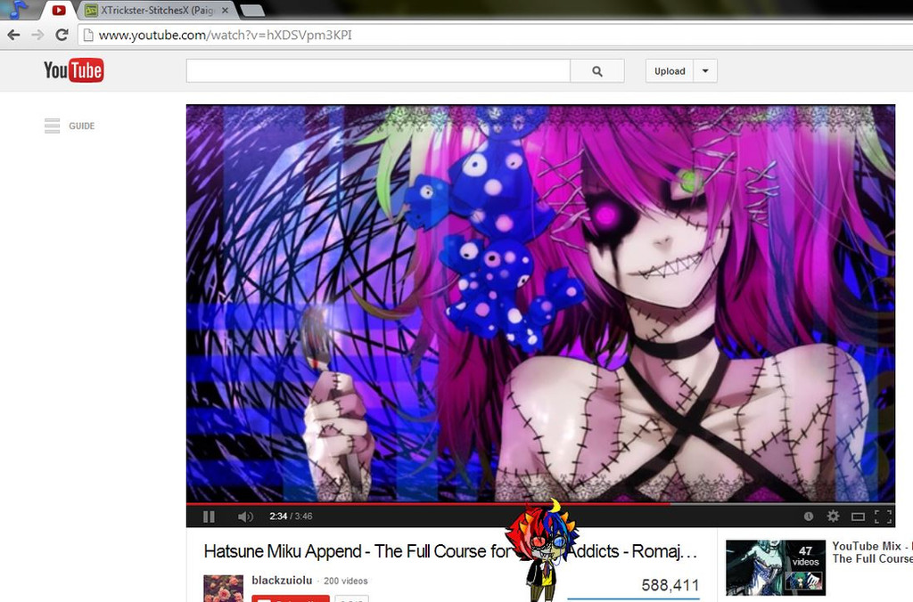Switch to the YouTube browser tab

(58, 10)
